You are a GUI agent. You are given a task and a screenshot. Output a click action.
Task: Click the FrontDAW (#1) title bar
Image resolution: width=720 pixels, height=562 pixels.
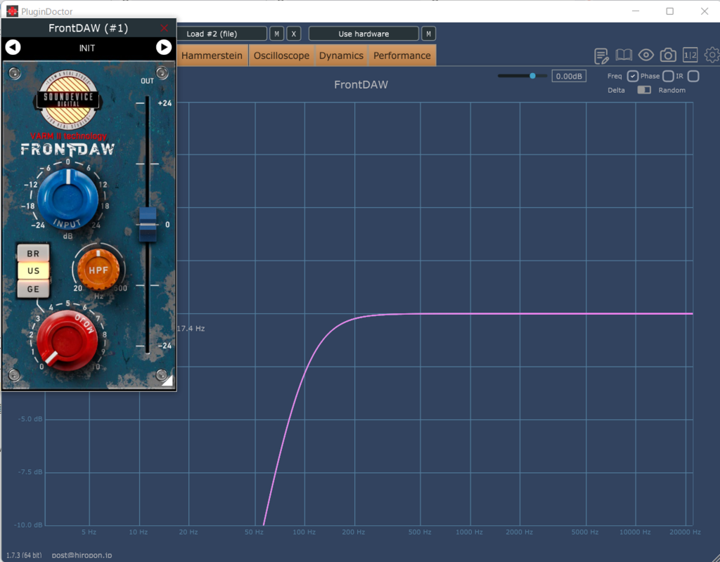click(x=88, y=28)
